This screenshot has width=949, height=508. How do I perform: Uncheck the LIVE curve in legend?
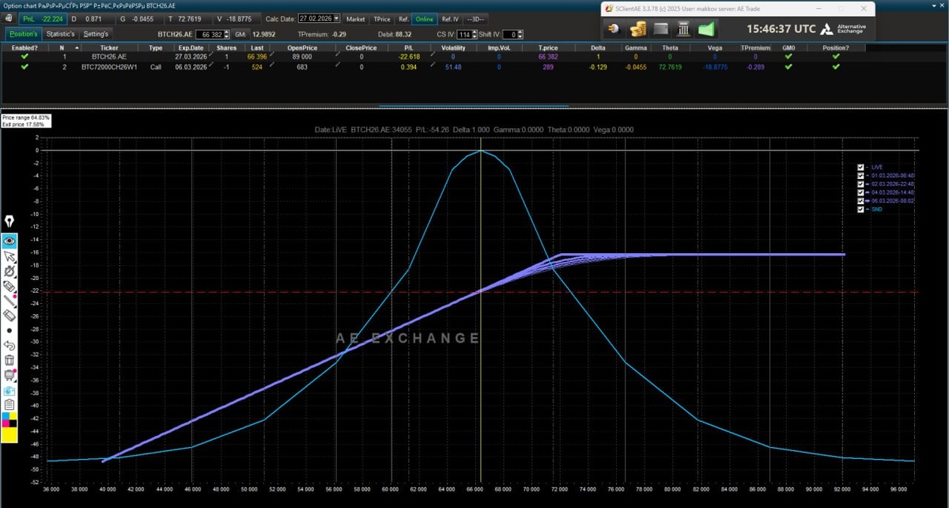(860, 167)
